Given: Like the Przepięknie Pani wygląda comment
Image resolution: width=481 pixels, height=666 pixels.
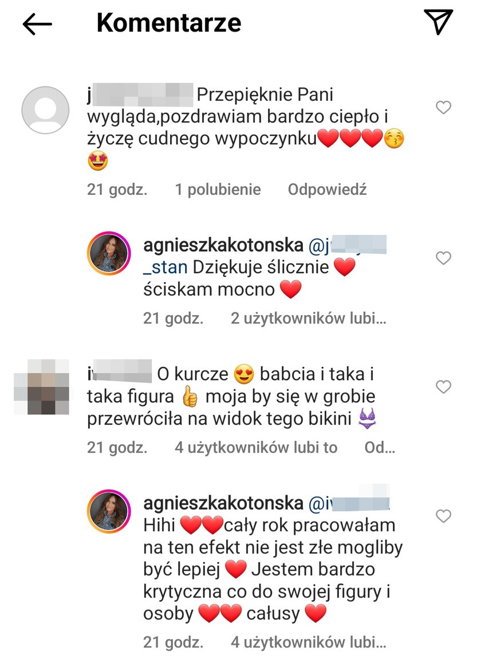Looking at the screenshot, I should click(443, 107).
